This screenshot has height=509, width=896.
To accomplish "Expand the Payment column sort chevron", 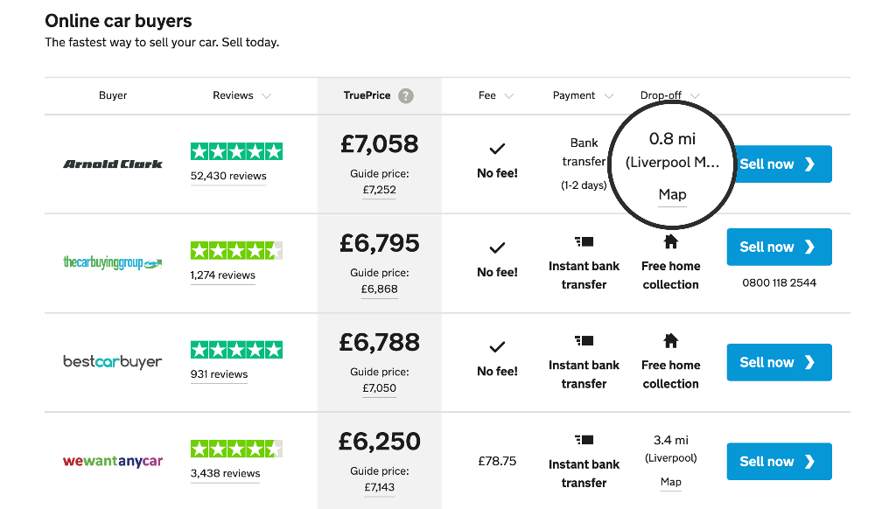I will (x=609, y=96).
